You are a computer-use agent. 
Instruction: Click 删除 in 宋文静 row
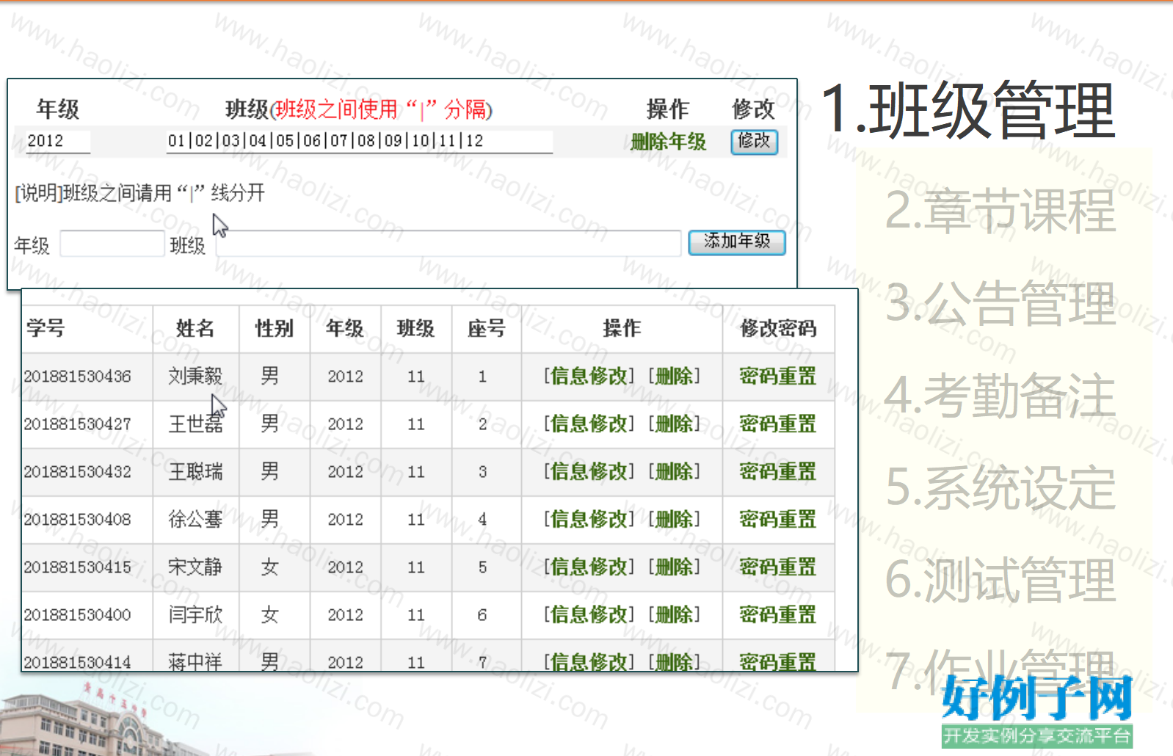[x=674, y=567]
